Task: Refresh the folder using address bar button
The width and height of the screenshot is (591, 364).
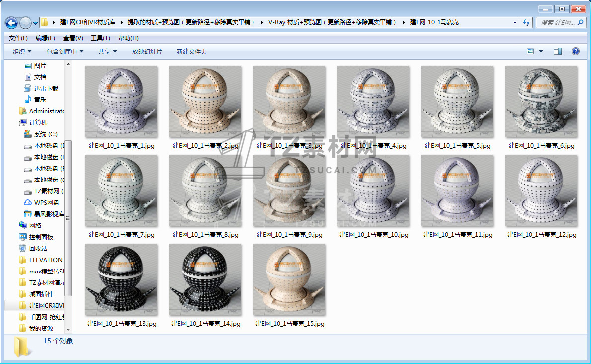Action: [526, 23]
